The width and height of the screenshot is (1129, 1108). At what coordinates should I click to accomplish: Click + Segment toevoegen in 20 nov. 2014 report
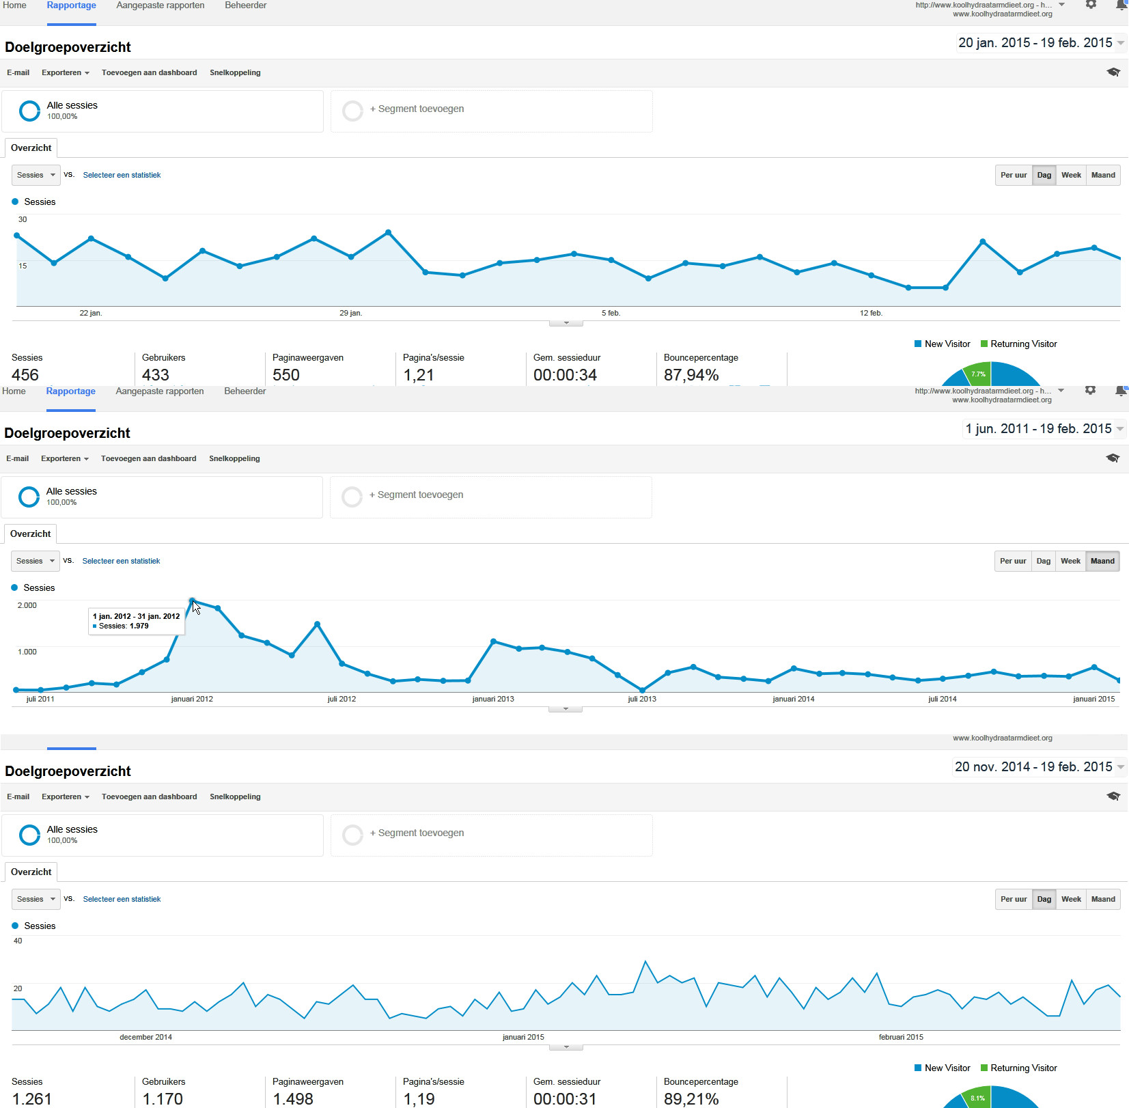417,833
